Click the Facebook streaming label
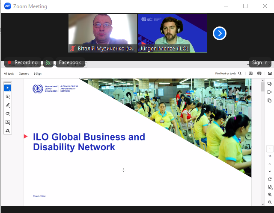This screenshot has height=213, width=274. pyautogui.click(x=70, y=62)
